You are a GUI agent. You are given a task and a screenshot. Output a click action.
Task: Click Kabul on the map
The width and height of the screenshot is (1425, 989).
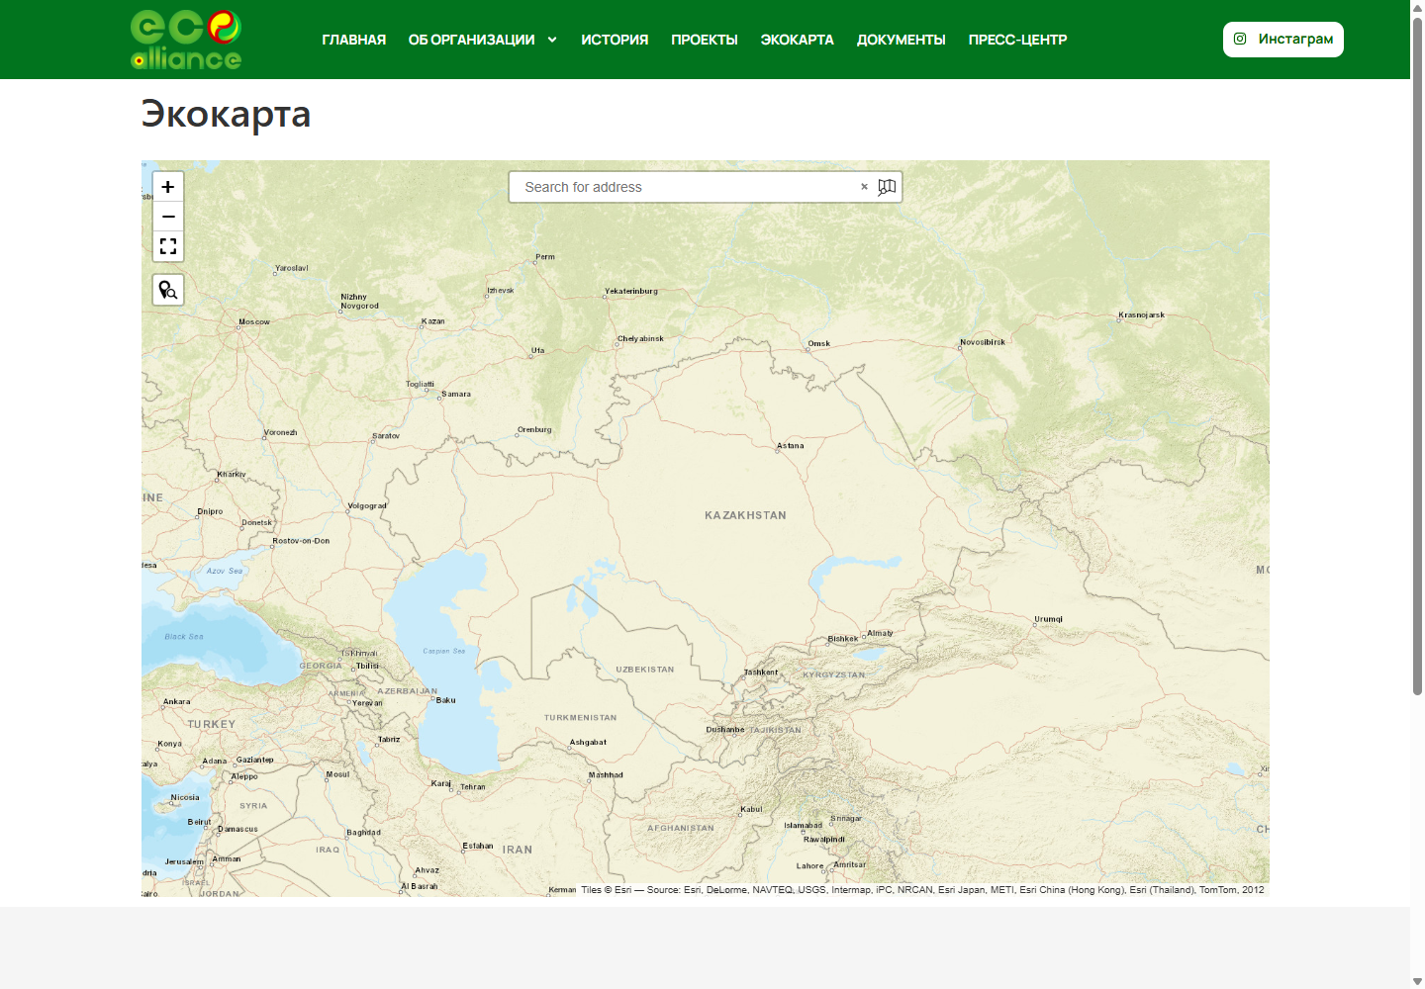coord(752,810)
